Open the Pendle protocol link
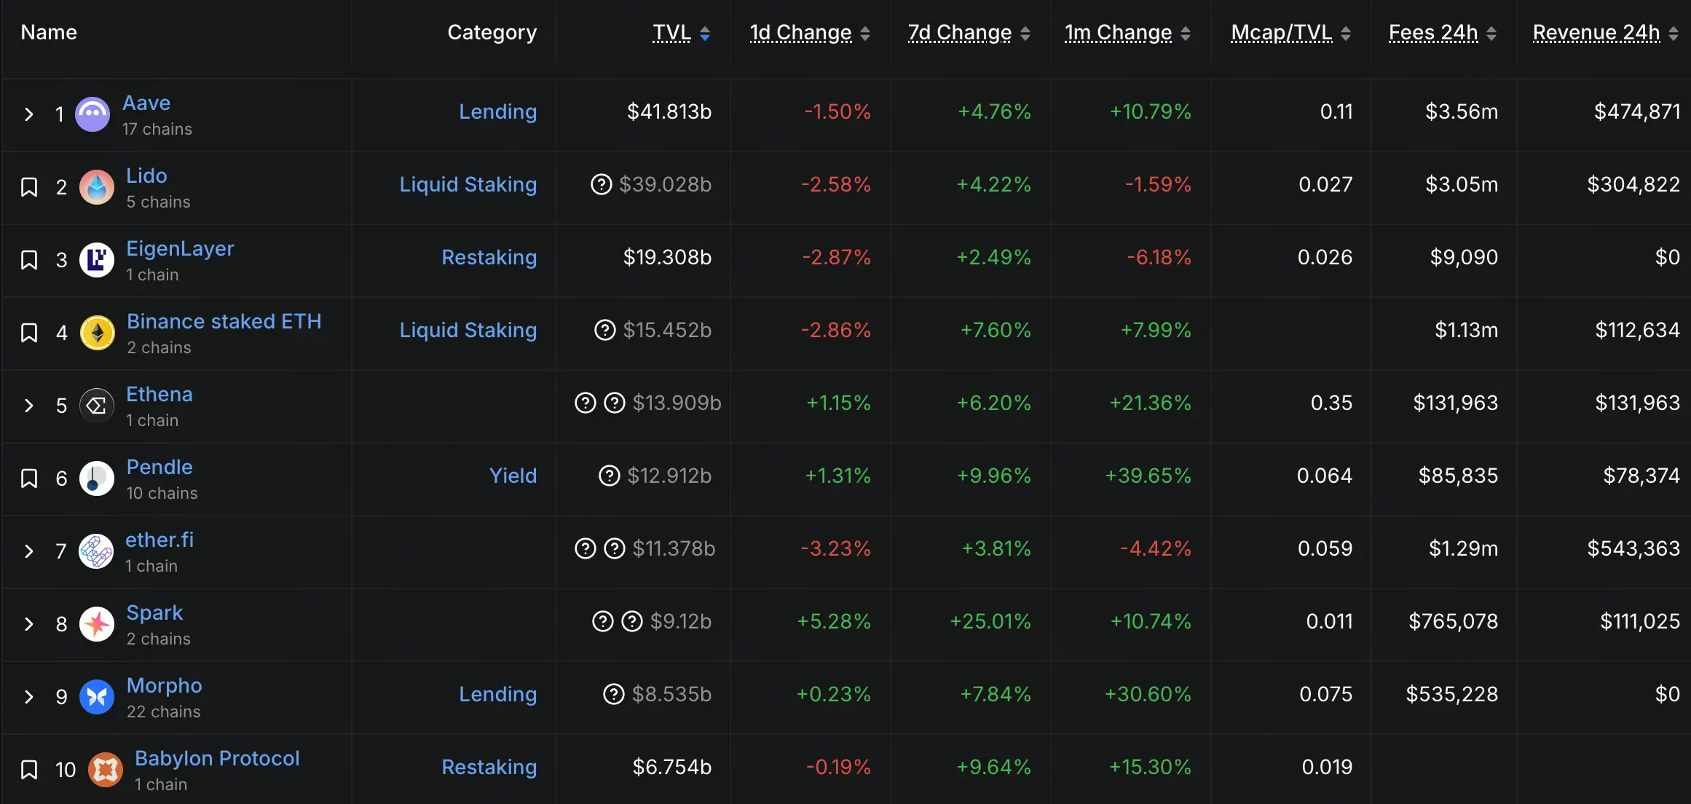The width and height of the screenshot is (1691, 804). click(x=159, y=467)
